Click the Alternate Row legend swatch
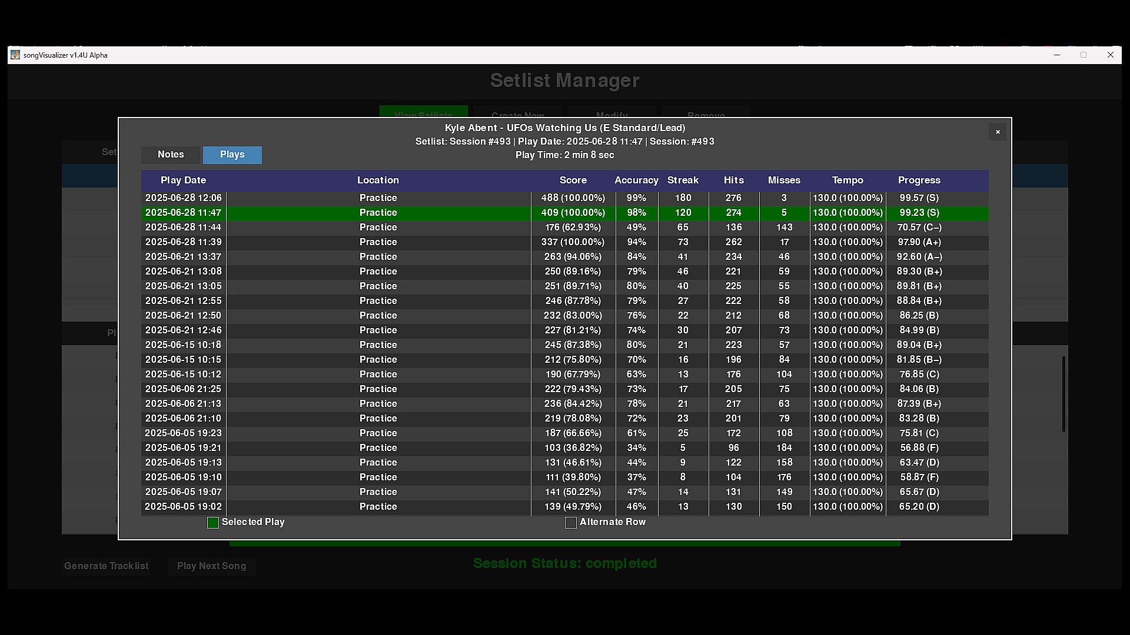 coord(570,523)
